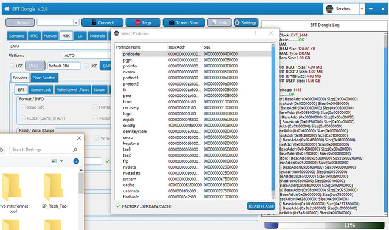This screenshot has height=230, width=389.
Task: Click the view options icon in file dialog
Action: [x=54, y=161]
